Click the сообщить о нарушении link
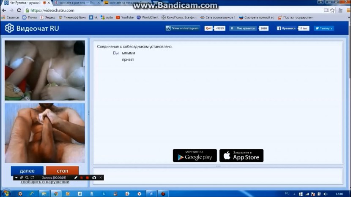The width and height of the screenshot is (351, 197). (x=45, y=182)
